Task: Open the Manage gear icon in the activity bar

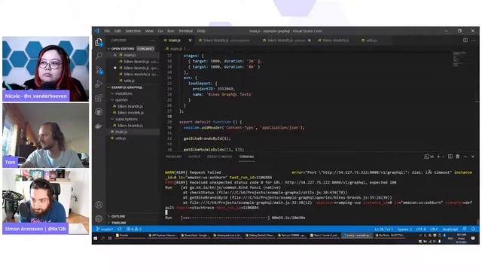Action: [x=99, y=218]
